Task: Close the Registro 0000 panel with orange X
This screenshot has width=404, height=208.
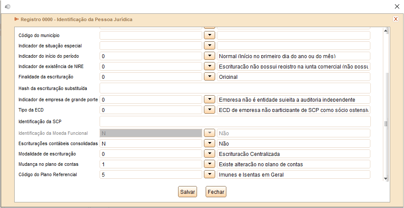Action: click(395, 19)
